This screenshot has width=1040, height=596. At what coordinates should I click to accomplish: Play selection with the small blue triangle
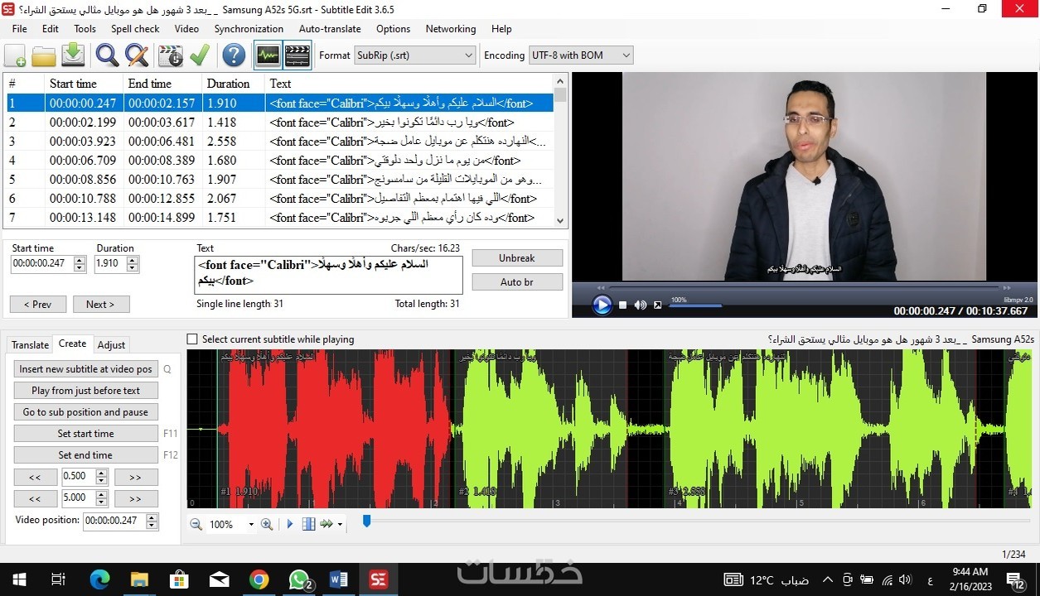(290, 524)
